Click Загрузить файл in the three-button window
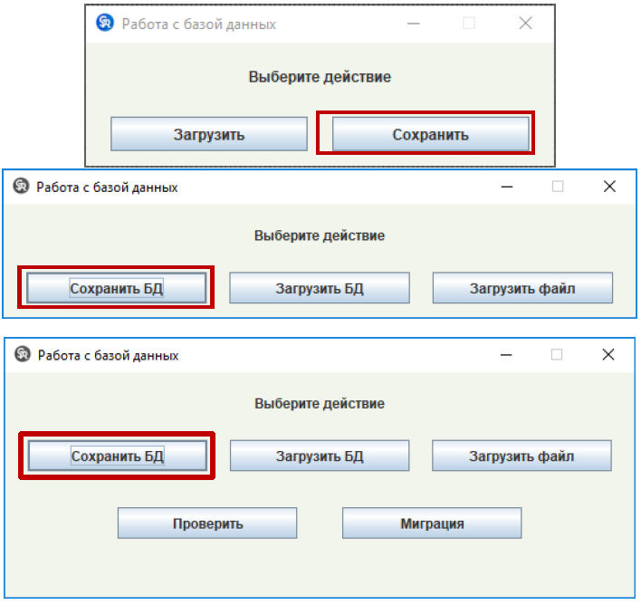641x605 pixels. pyautogui.click(x=522, y=289)
